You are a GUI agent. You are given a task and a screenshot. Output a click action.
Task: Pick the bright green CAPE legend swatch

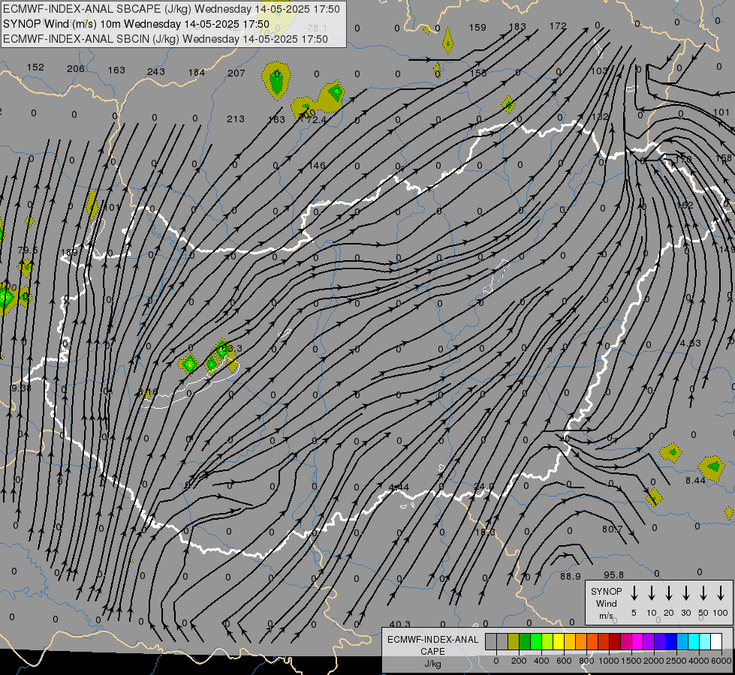(x=536, y=642)
